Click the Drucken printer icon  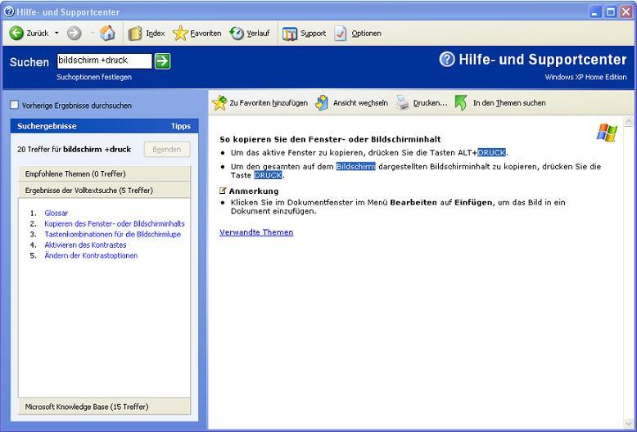[402, 103]
